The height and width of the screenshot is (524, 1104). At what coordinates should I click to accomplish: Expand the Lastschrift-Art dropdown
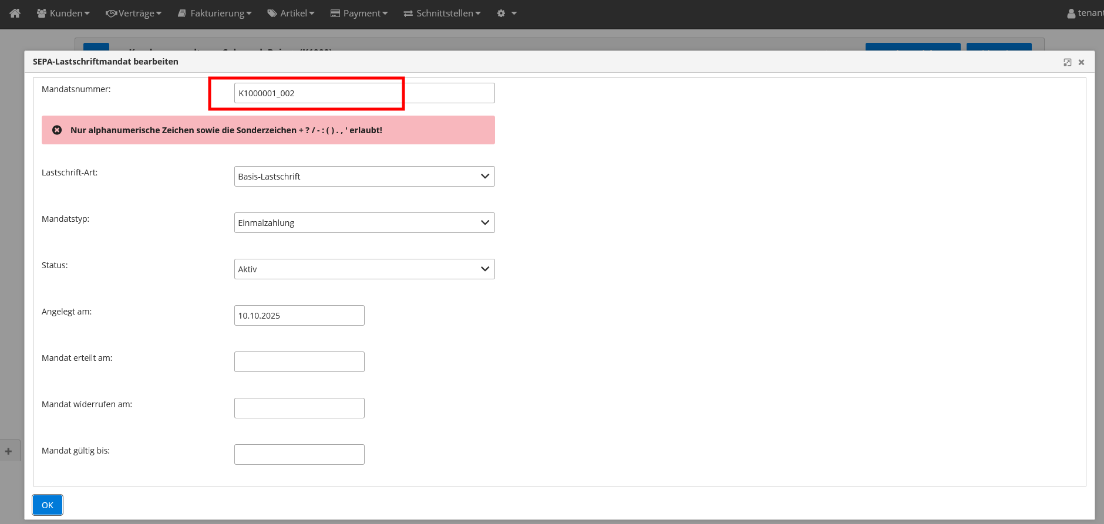pos(364,177)
